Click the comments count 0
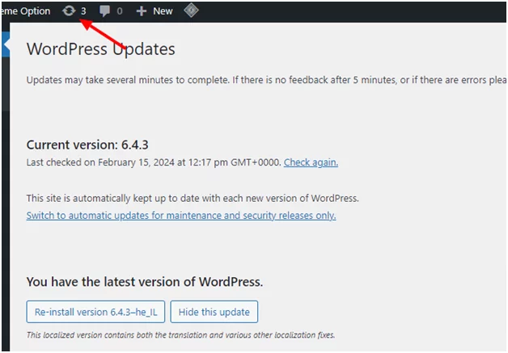The height and width of the screenshot is (353, 508). pos(120,11)
